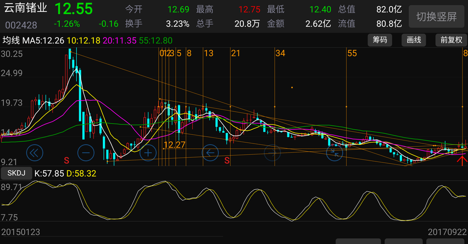Tap current price 12.55
Viewport: 468px width, 244px height.
(74, 9)
